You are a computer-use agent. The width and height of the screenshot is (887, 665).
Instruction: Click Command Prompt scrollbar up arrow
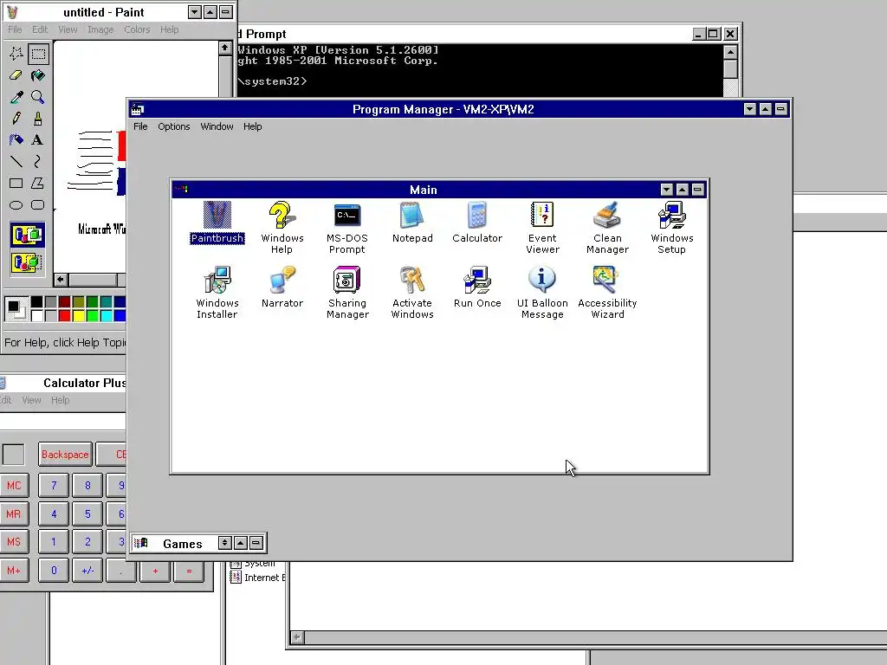click(x=730, y=53)
